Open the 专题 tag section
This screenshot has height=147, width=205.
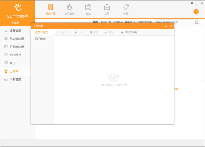point(125,10)
